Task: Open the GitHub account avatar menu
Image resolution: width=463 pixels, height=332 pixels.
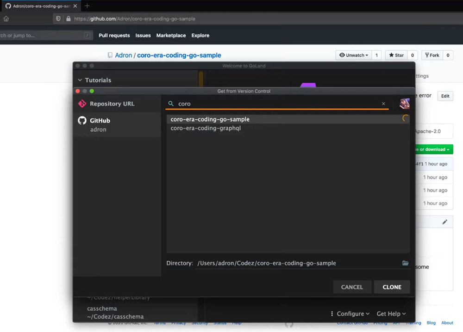Action: click(404, 104)
